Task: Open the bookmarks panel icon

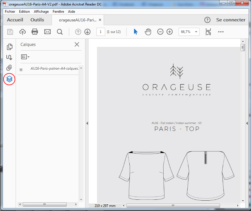Action: point(9,57)
